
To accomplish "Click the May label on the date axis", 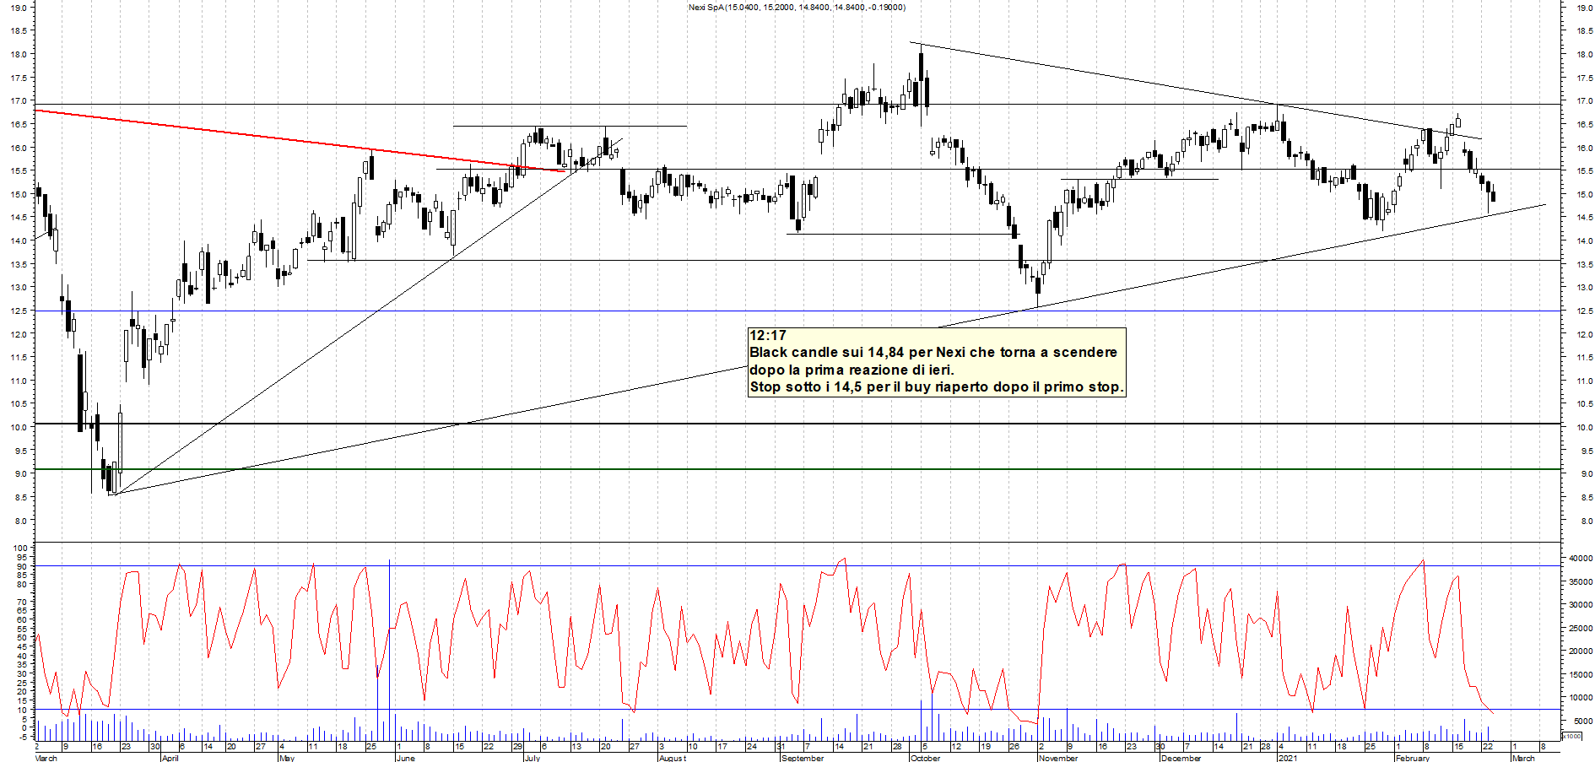I will (287, 758).
